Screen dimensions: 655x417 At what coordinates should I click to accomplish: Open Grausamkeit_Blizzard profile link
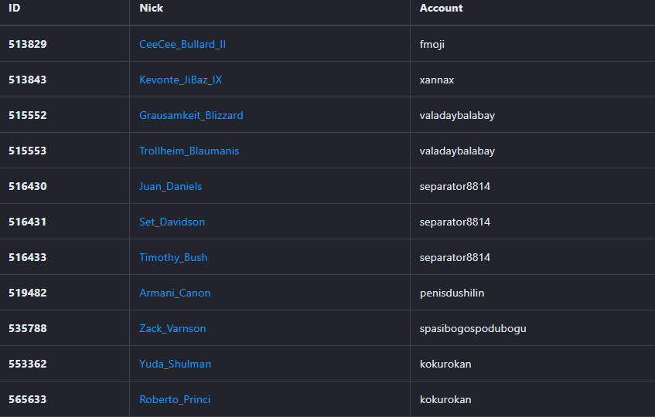[x=191, y=116]
